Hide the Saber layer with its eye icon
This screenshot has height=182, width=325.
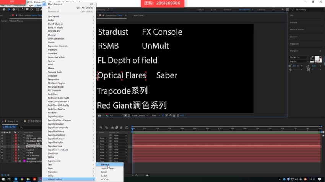click(2, 136)
